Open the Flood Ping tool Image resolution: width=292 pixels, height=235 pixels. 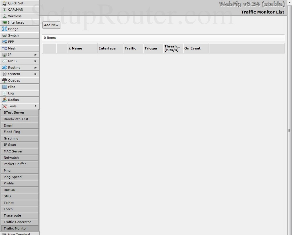tap(20, 132)
